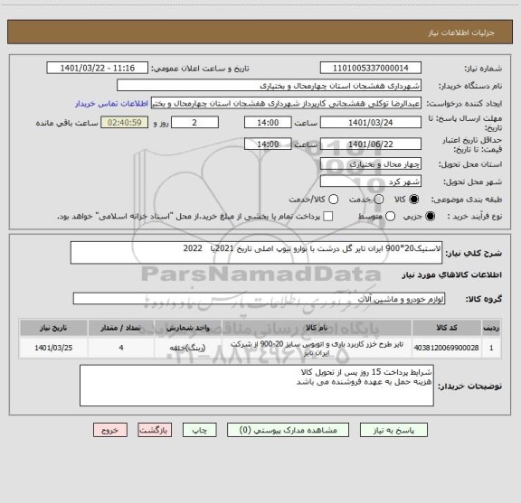Open the اطلاعات تماس خریدار link

click(111, 104)
